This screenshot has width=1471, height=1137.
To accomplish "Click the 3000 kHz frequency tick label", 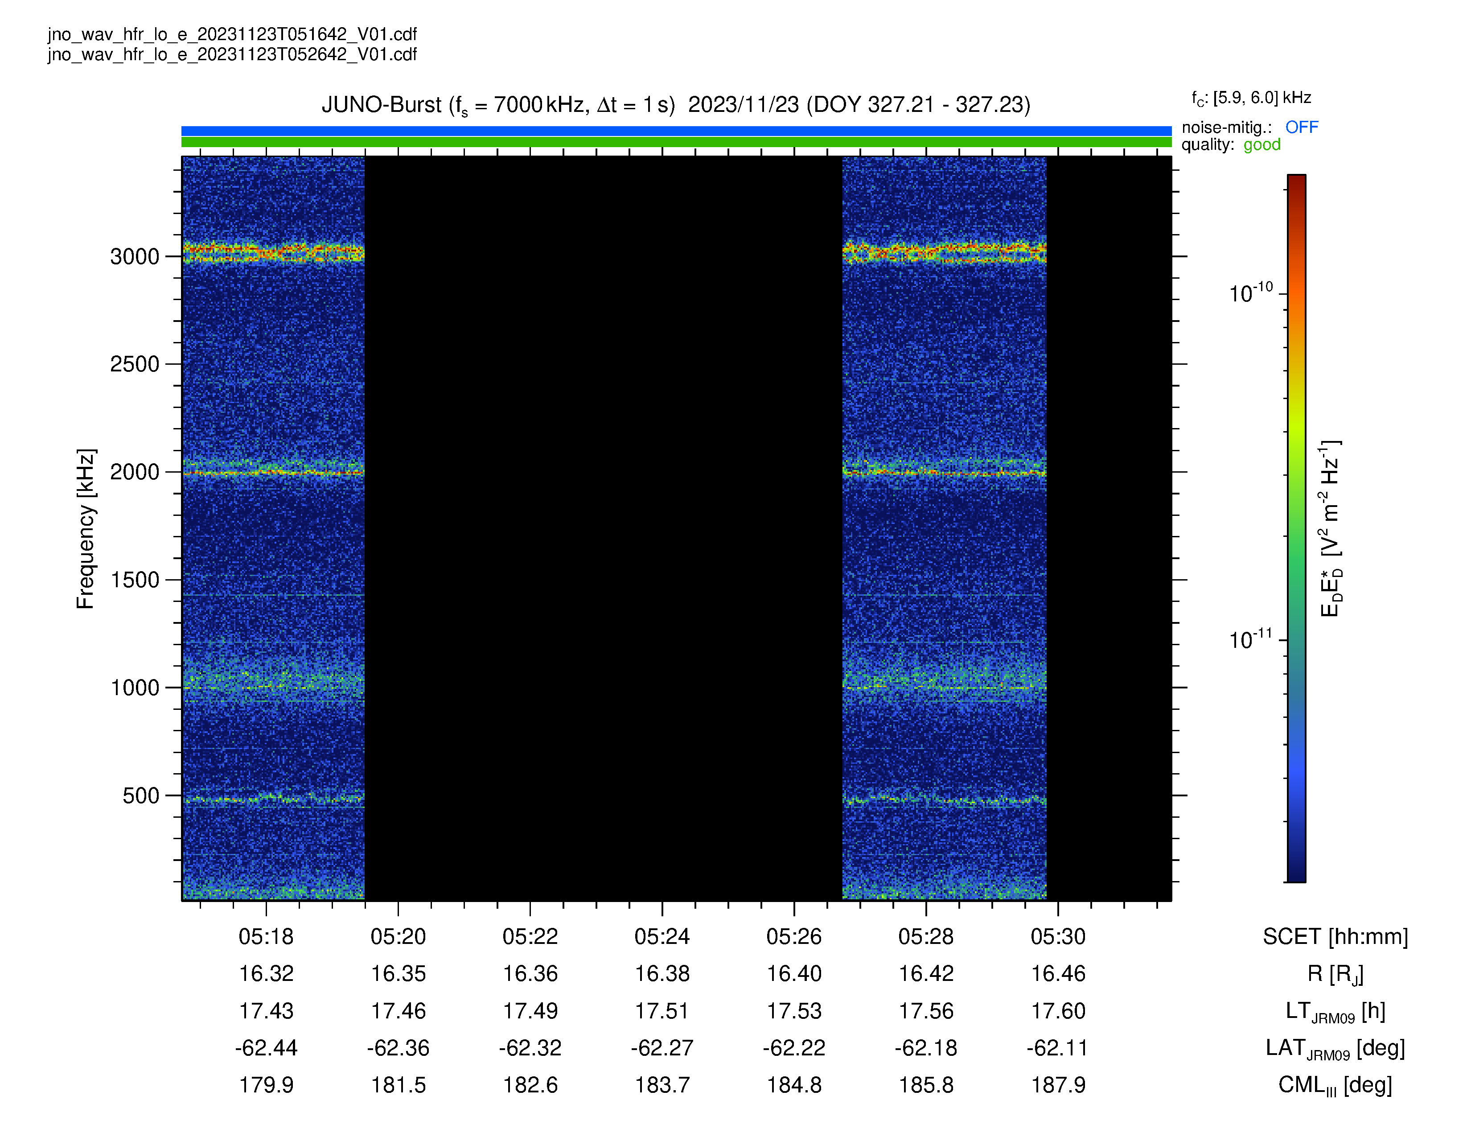I will click(135, 257).
